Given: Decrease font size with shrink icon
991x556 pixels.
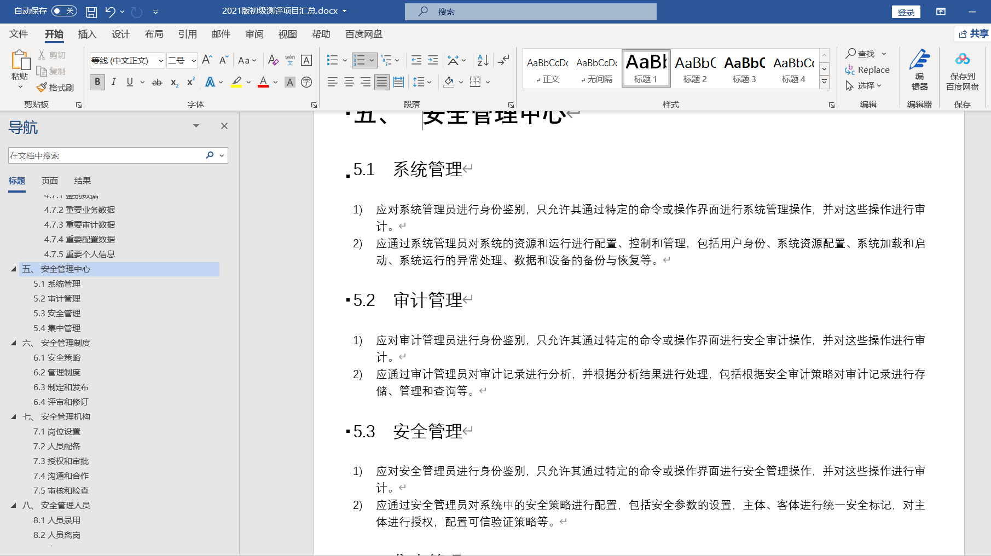Looking at the screenshot, I should (x=223, y=60).
